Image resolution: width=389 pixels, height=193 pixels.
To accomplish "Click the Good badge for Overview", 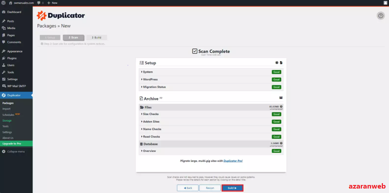I will (x=276, y=151).
